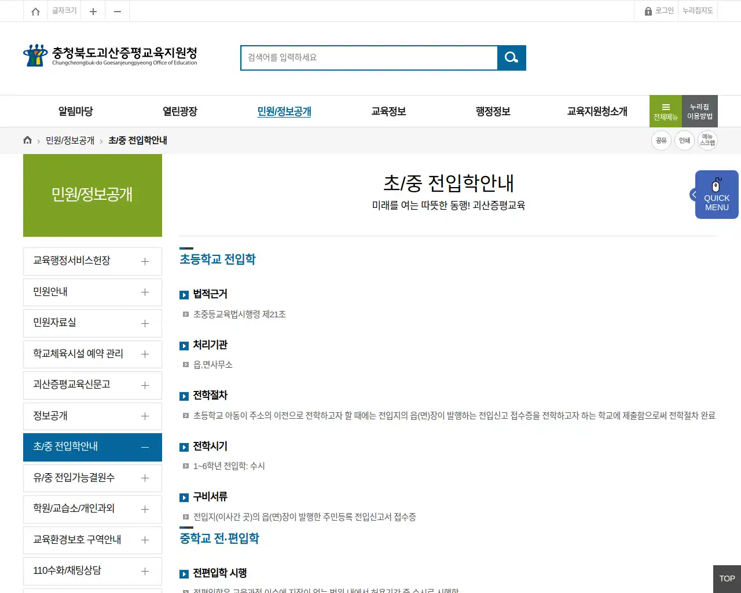Click 초중등교육법시행령 제21조 text
Screen dimensions: 741x593
pyautogui.click(x=240, y=314)
